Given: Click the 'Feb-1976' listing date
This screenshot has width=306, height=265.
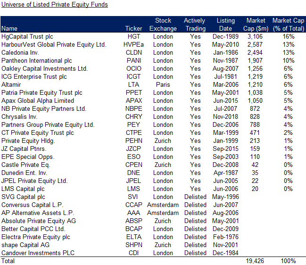Looking at the screenshot, I should tap(225, 237).
